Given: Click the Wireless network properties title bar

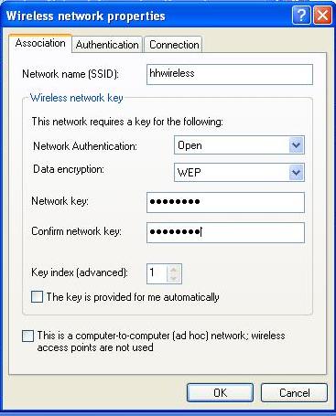Looking at the screenshot, I should 146,16.
